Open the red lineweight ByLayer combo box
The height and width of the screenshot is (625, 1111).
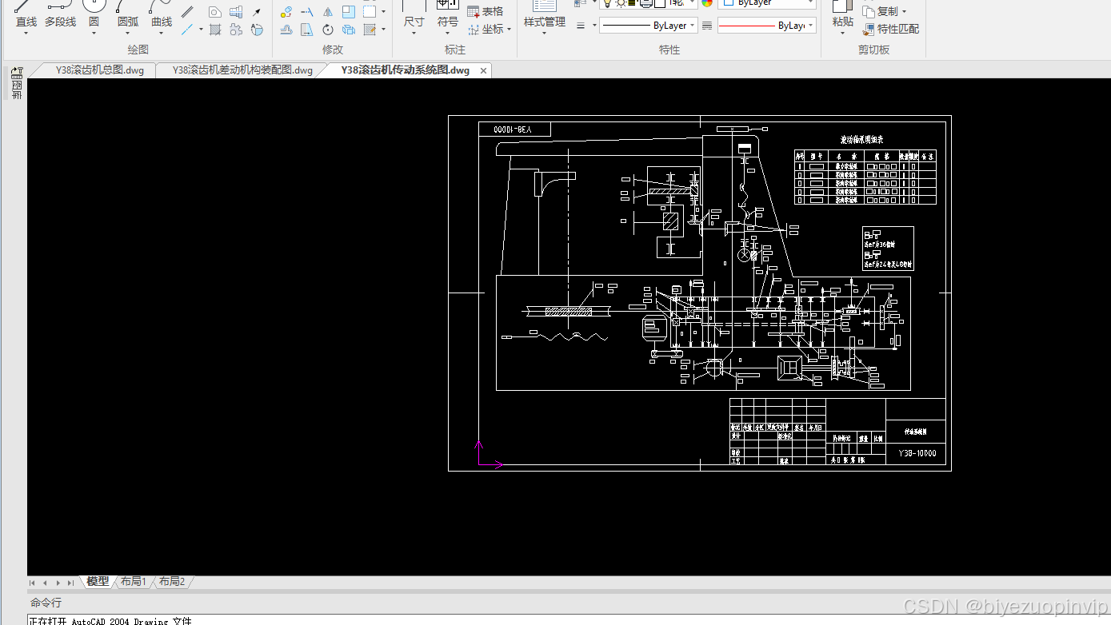[766, 26]
